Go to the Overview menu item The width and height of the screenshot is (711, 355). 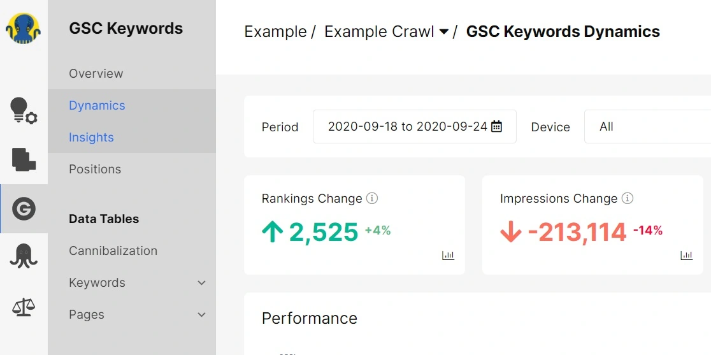tap(96, 73)
